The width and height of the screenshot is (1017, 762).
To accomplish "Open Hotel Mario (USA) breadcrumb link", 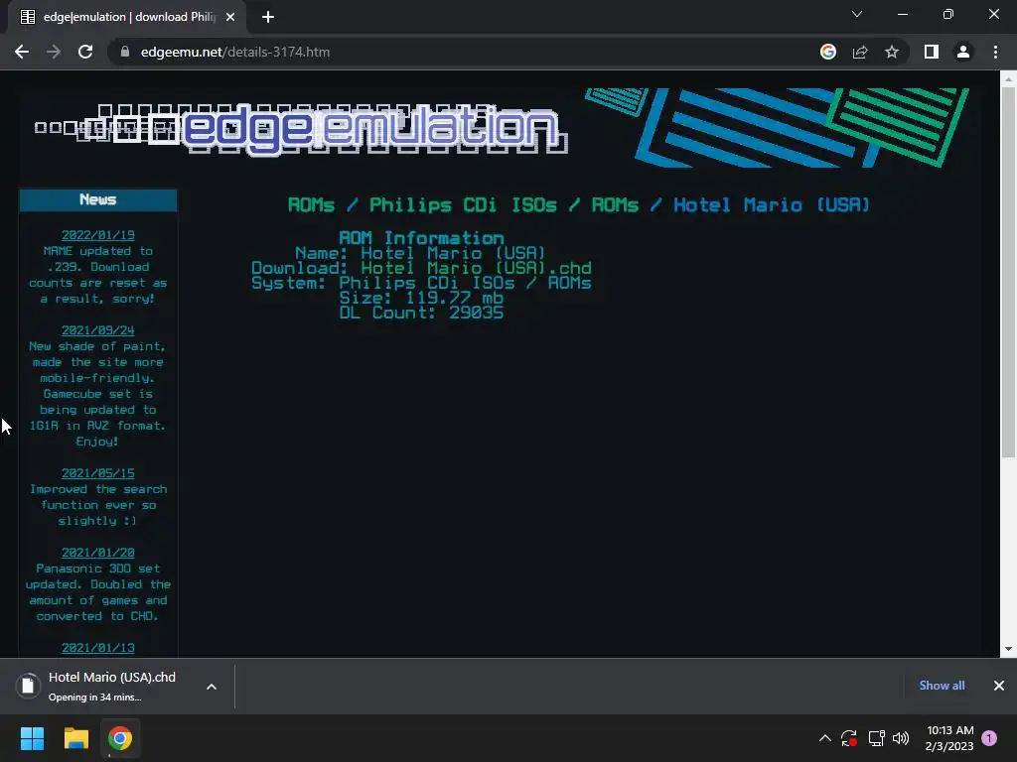I will [771, 205].
